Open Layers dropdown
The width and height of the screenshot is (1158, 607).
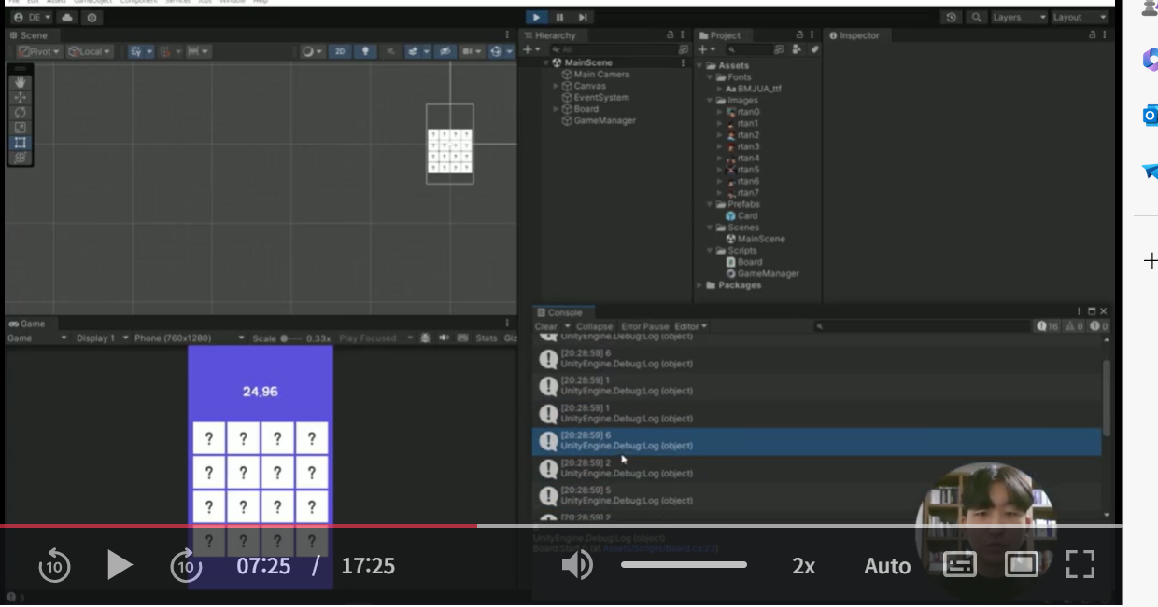[x=1019, y=17]
